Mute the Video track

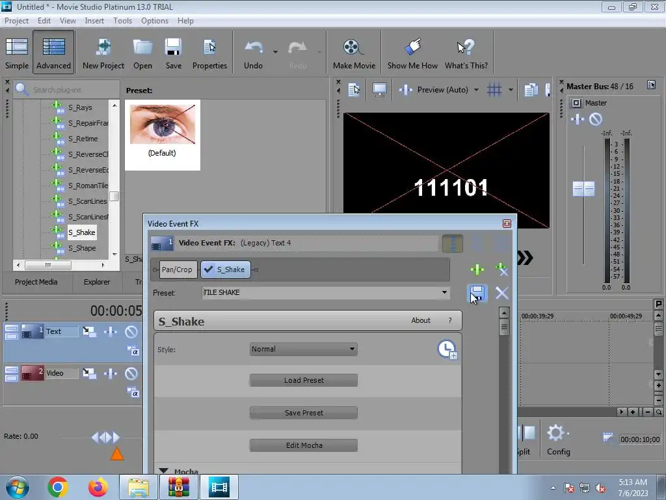131,373
